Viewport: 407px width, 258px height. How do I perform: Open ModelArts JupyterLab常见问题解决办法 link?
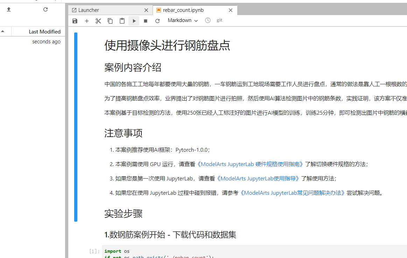coord(292,193)
